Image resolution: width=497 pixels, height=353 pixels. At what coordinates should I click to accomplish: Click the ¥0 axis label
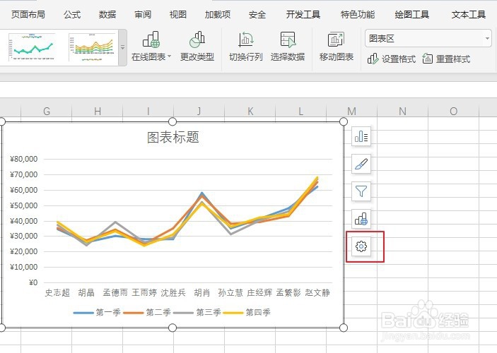33,282
